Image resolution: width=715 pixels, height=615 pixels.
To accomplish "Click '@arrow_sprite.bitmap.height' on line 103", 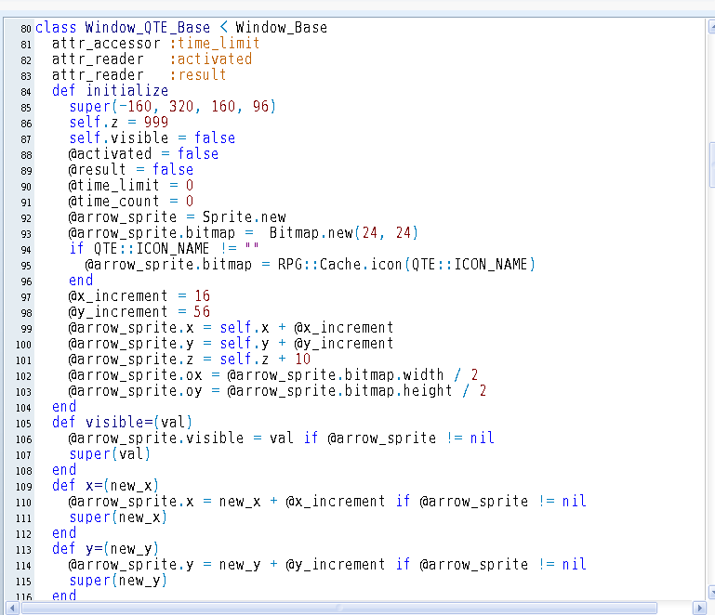I will click(x=339, y=391).
